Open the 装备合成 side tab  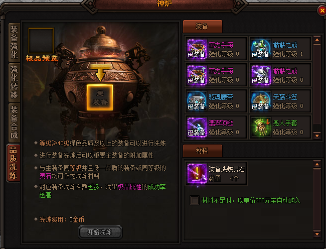[14, 122]
